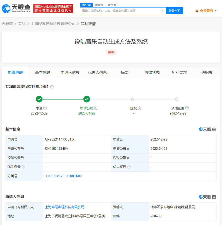Click the green checkmark on 申请公布 step

tap(87, 99)
